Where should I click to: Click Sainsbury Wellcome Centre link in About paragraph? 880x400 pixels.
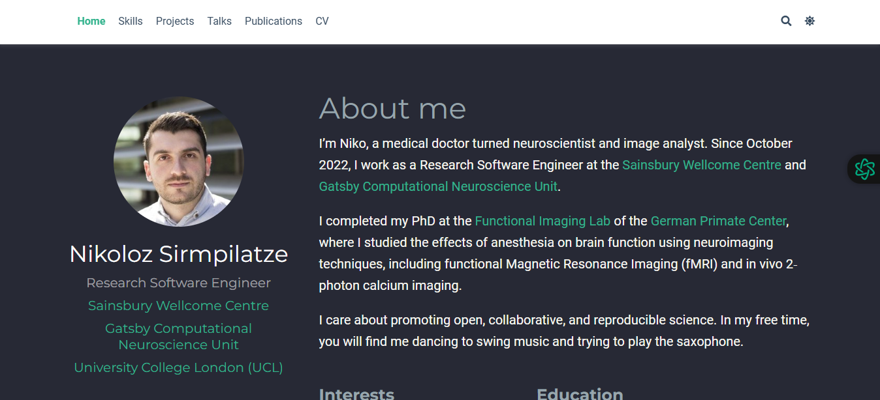tap(702, 165)
